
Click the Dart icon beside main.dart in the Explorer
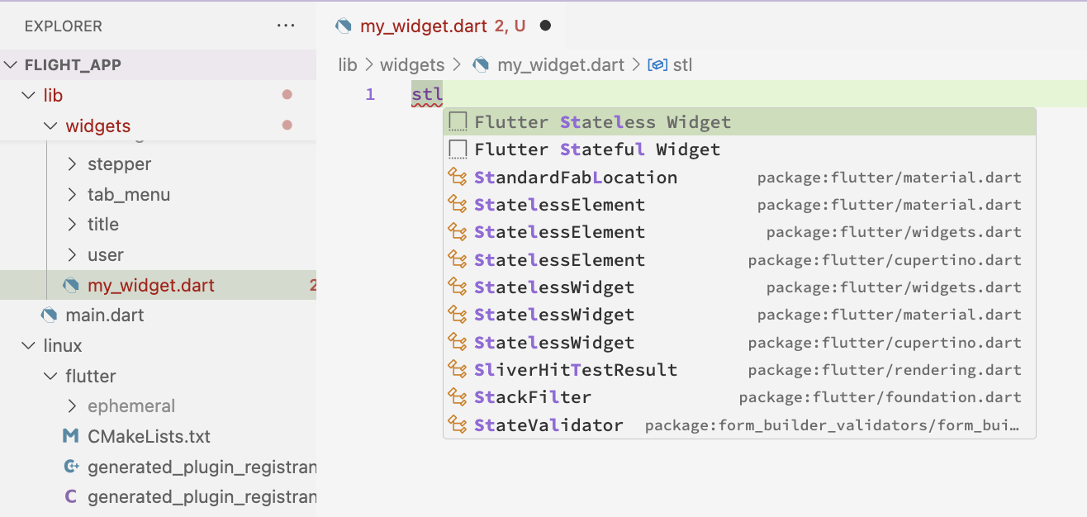(50, 315)
